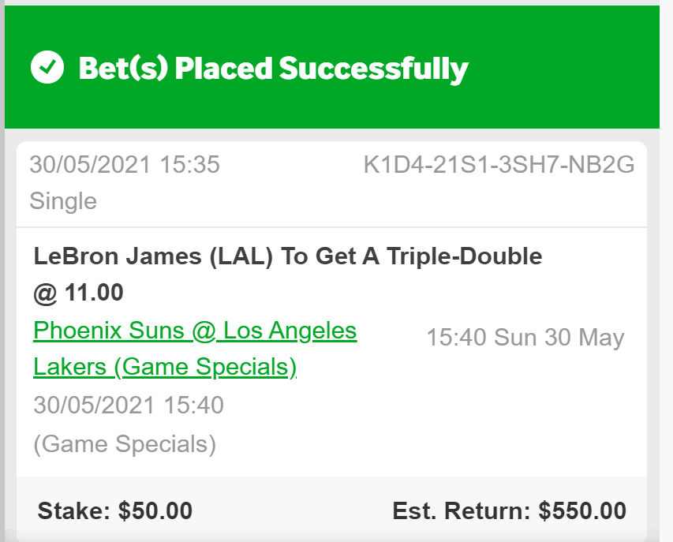Follow the green "Lakers (Game Specials)" link line
The height and width of the screenshot is (542, 673).
tap(165, 367)
